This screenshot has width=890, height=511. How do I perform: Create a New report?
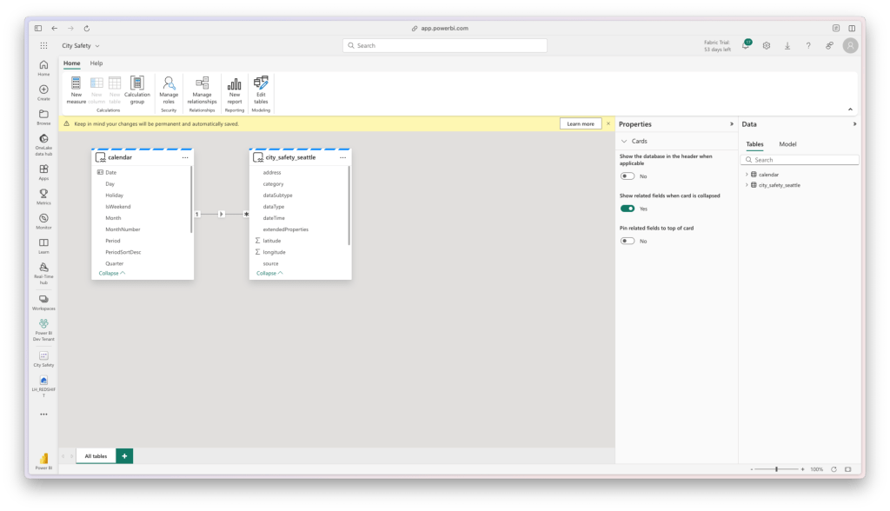click(235, 83)
